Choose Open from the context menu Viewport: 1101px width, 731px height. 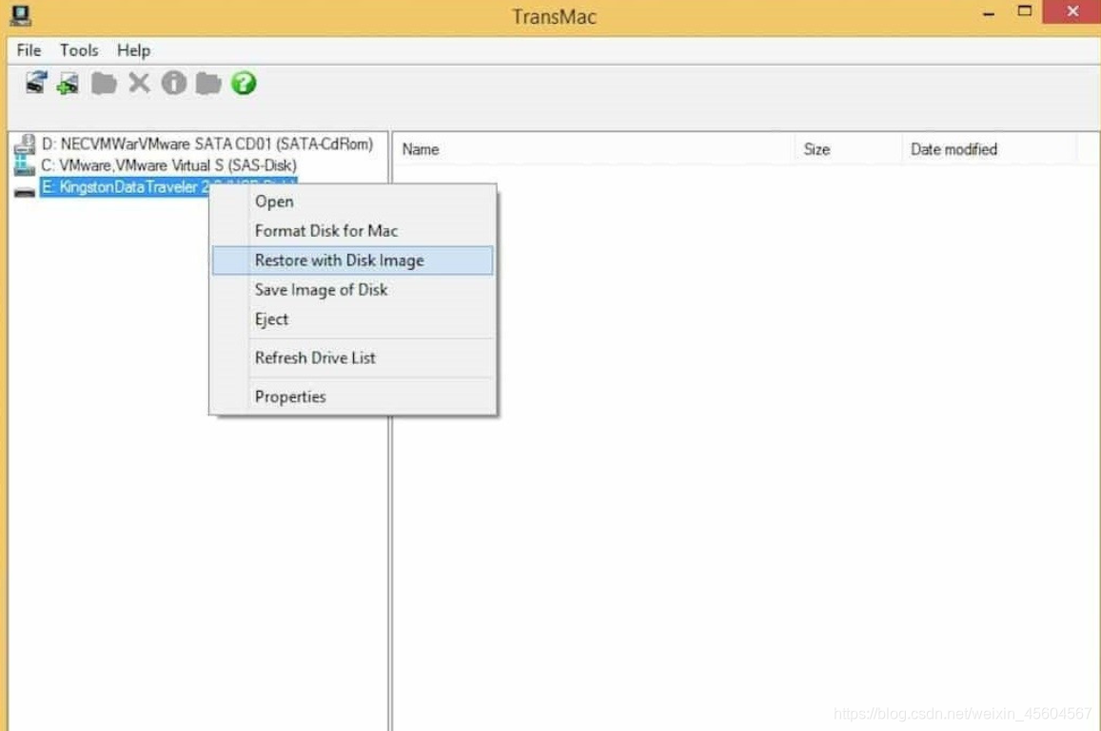point(352,202)
